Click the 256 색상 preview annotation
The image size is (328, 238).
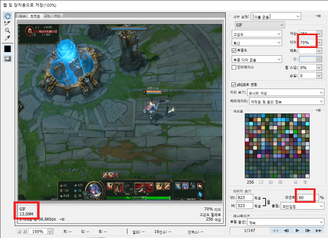click(x=213, y=219)
